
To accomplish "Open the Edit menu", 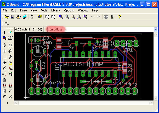I will point(14,10).
